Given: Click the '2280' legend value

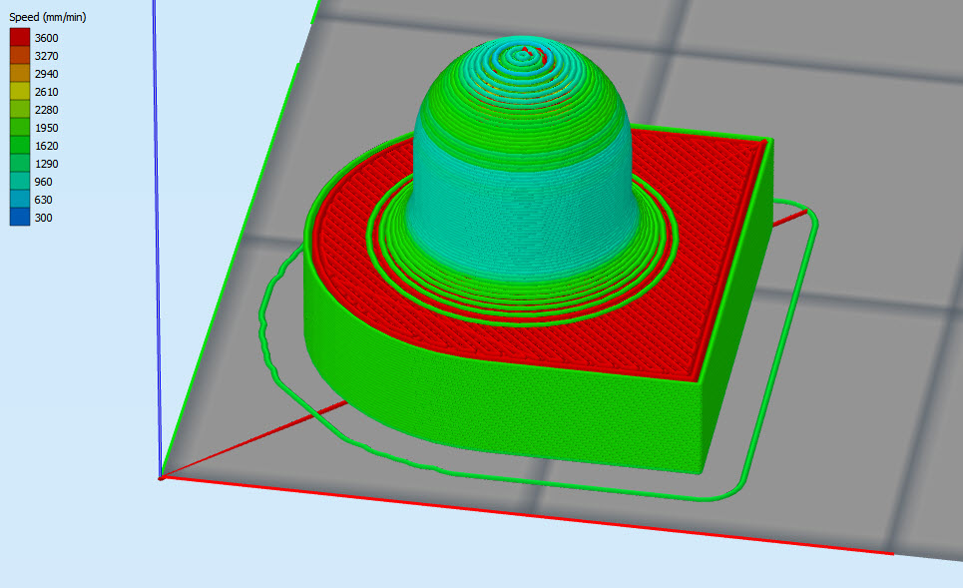Looking at the screenshot, I should click(46, 110).
